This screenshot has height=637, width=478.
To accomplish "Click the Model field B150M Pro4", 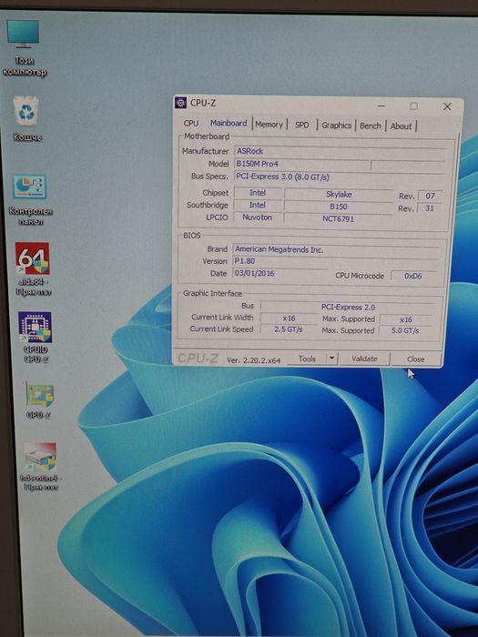I will (x=302, y=164).
